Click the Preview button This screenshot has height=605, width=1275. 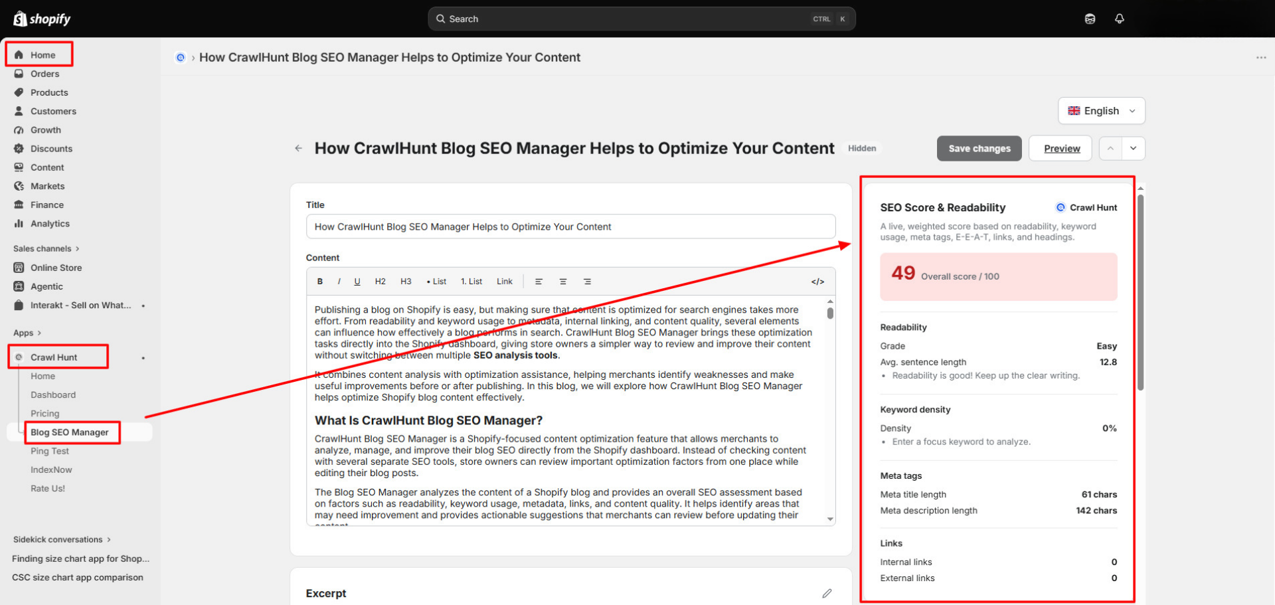(x=1062, y=149)
